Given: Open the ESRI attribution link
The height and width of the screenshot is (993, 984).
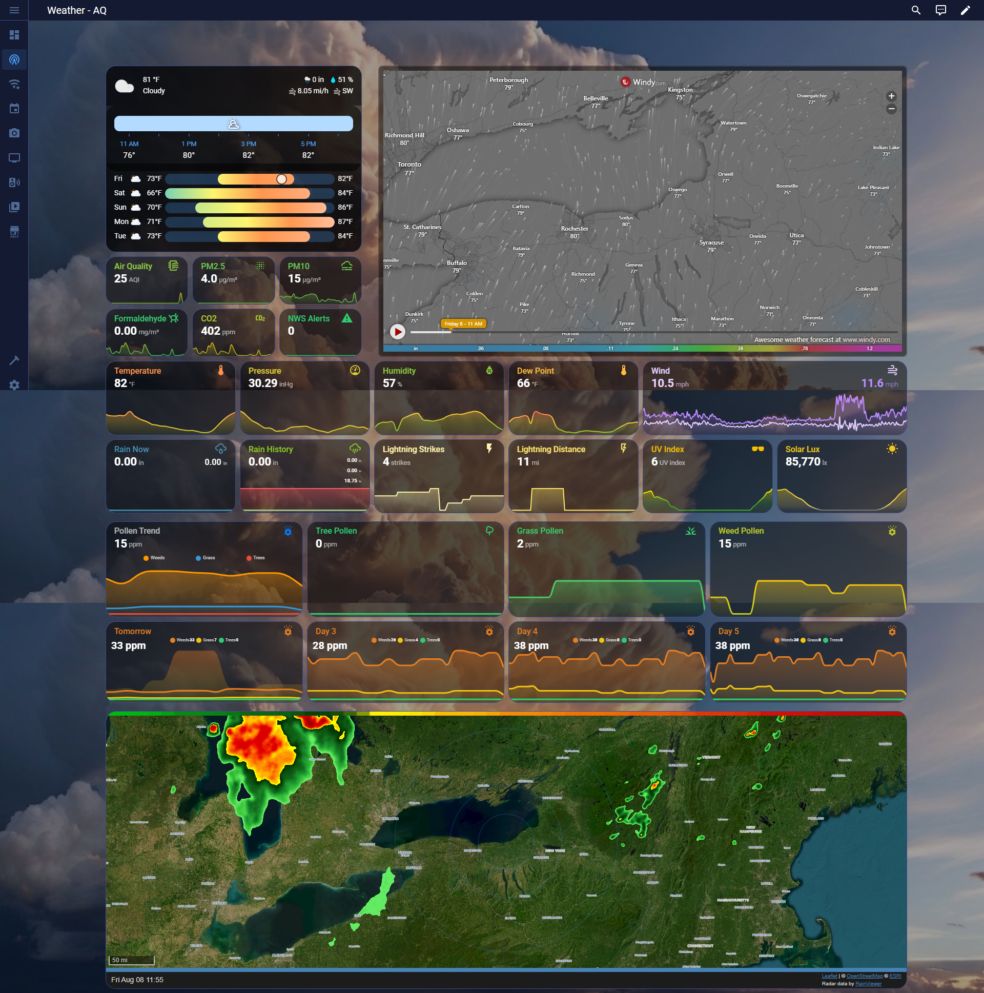Looking at the screenshot, I should (x=895, y=976).
